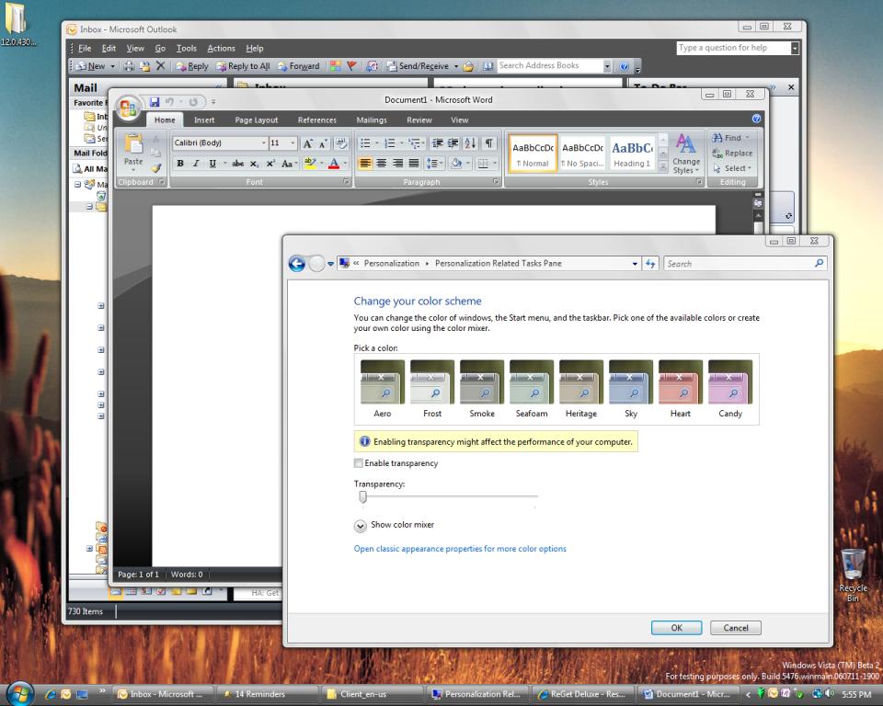Click Search Address Books field in Outlook

tap(550, 65)
